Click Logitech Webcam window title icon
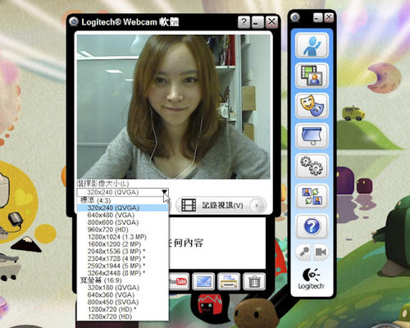This screenshot has height=328, width=410. [x=73, y=21]
